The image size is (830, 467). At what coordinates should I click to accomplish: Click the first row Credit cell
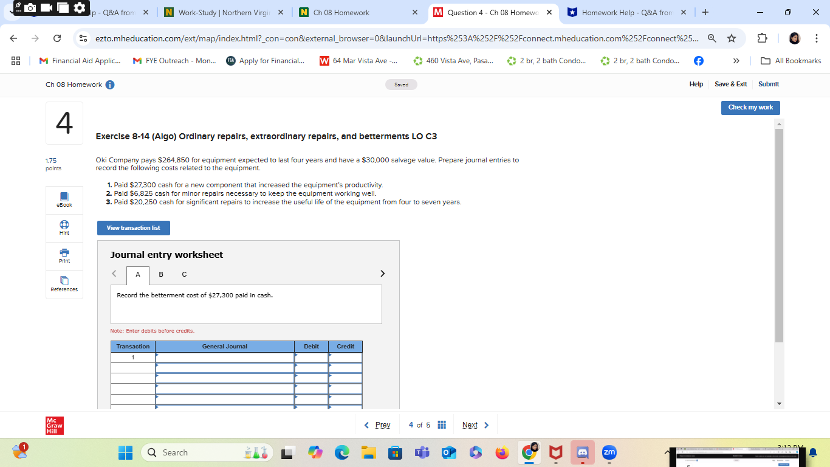click(346, 358)
